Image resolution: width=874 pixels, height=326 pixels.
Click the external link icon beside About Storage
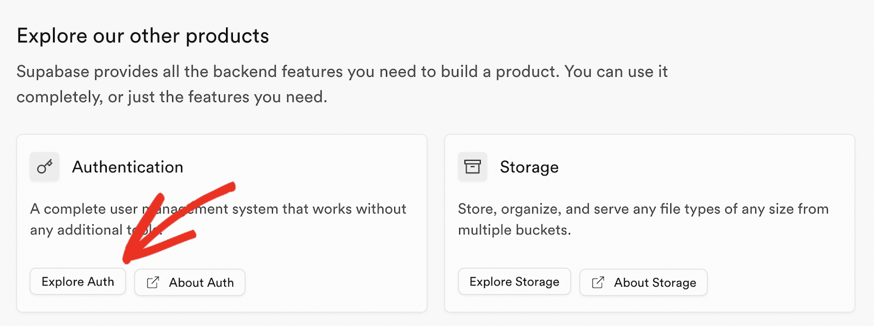[x=597, y=282]
